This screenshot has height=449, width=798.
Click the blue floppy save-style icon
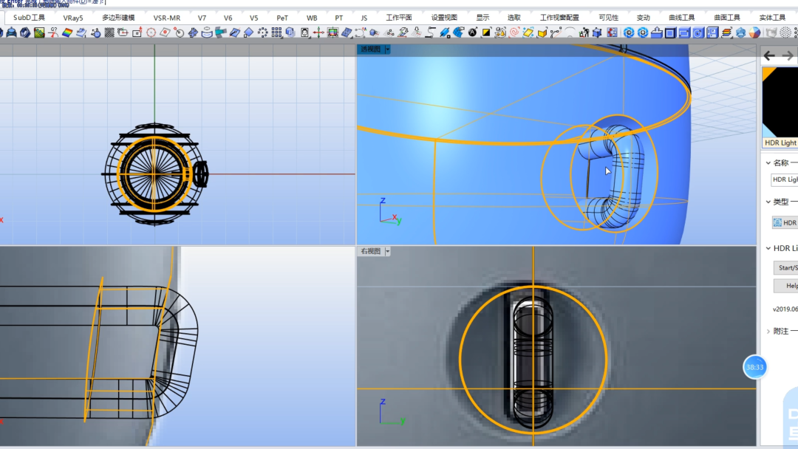coord(712,33)
